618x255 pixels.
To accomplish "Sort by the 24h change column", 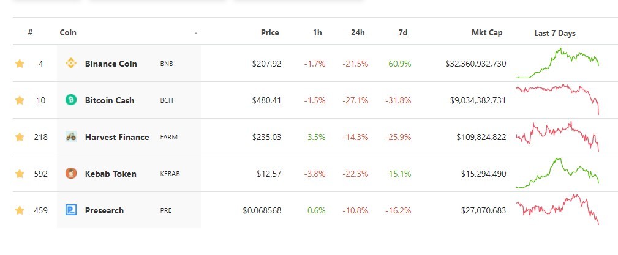I will (358, 32).
